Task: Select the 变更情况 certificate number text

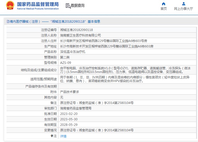Action: click(97, 130)
